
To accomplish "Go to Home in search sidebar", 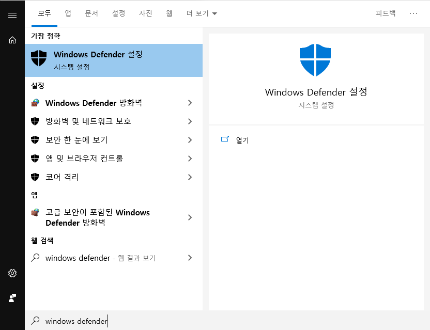I will pos(12,40).
